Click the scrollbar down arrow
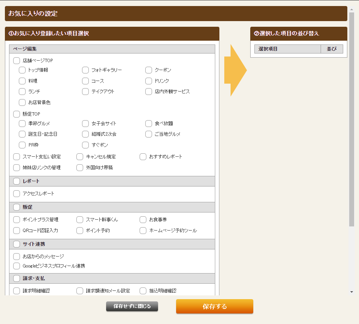This screenshot has height=324, width=359. pyautogui.click(x=351, y=292)
